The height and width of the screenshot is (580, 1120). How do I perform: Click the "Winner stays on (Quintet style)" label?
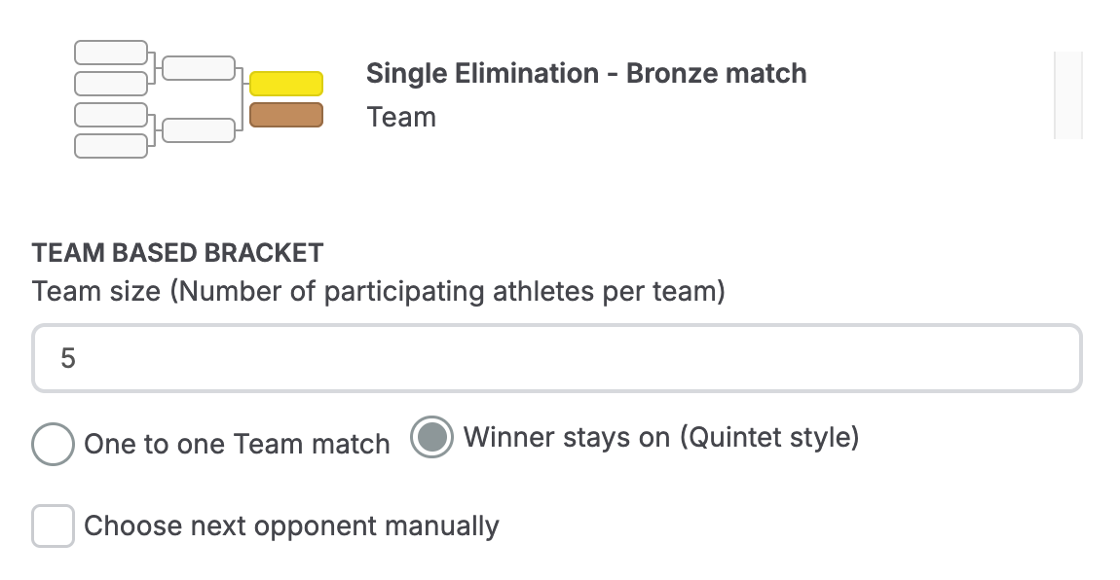click(661, 438)
